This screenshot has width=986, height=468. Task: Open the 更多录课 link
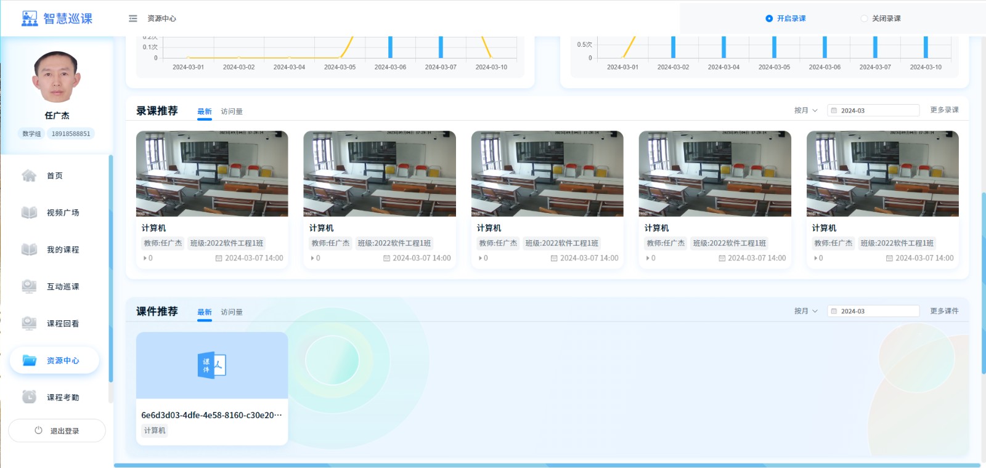click(944, 110)
